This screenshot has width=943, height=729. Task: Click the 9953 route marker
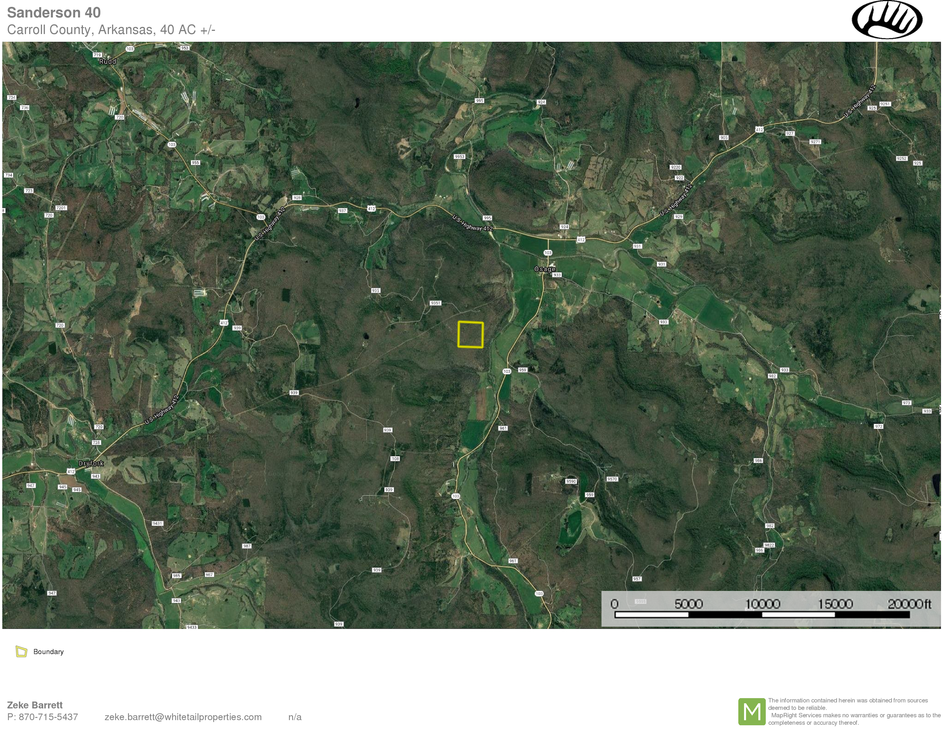pyautogui.click(x=459, y=157)
